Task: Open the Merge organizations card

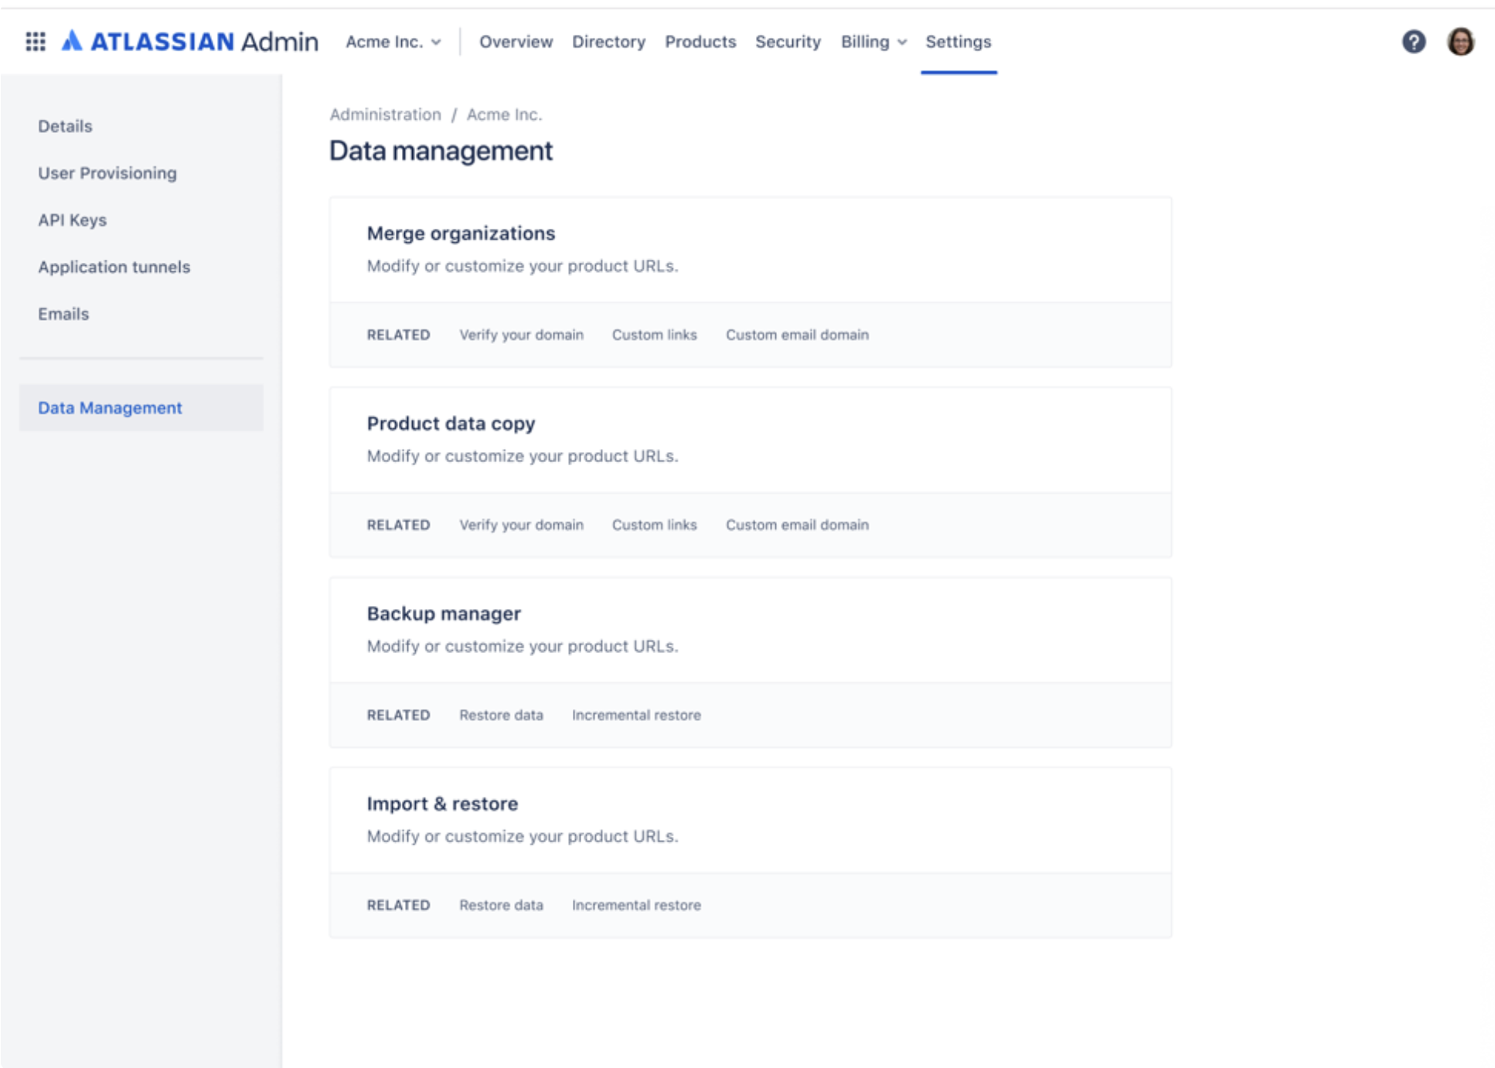Action: point(461,233)
